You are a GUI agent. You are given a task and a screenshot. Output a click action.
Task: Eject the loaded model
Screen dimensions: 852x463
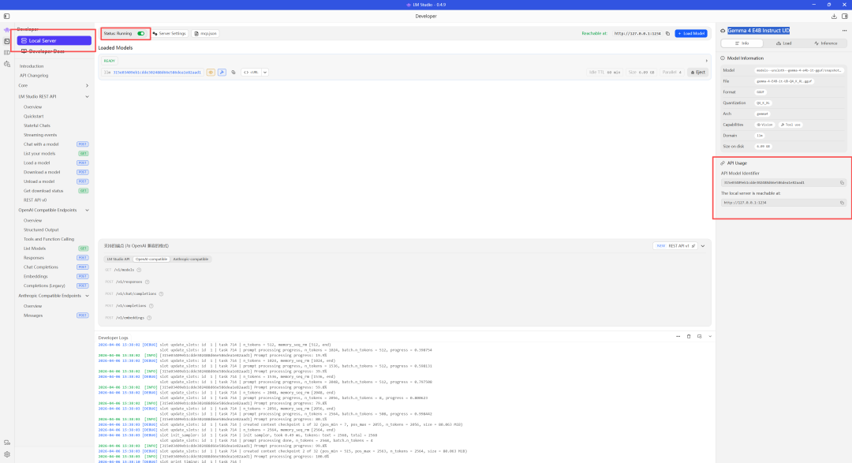(697, 73)
